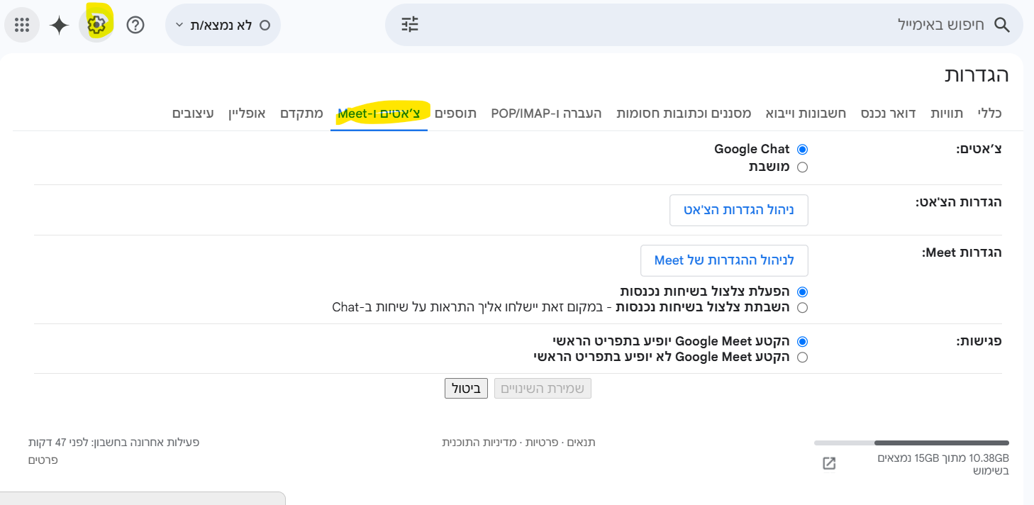Open the Google apps grid
This screenshot has height=505, width=1034.
coord(22,26)
